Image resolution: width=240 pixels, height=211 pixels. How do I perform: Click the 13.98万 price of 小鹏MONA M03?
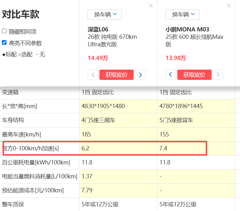(176, 58)
